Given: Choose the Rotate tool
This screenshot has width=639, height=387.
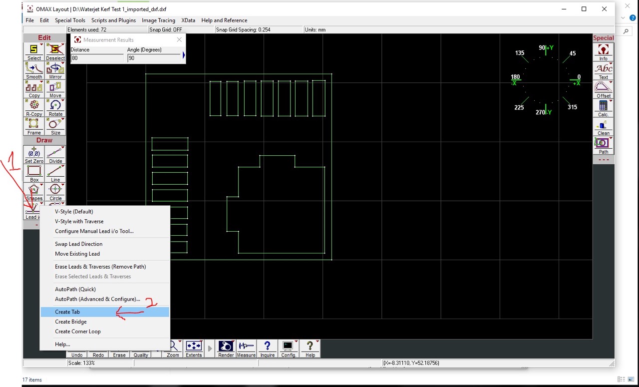Looking at the screenshot, I should click(x=55, y=108).
